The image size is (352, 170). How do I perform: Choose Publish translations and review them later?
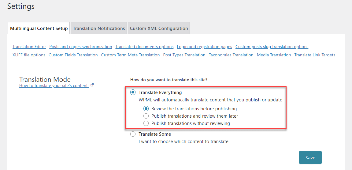point(146,116)
